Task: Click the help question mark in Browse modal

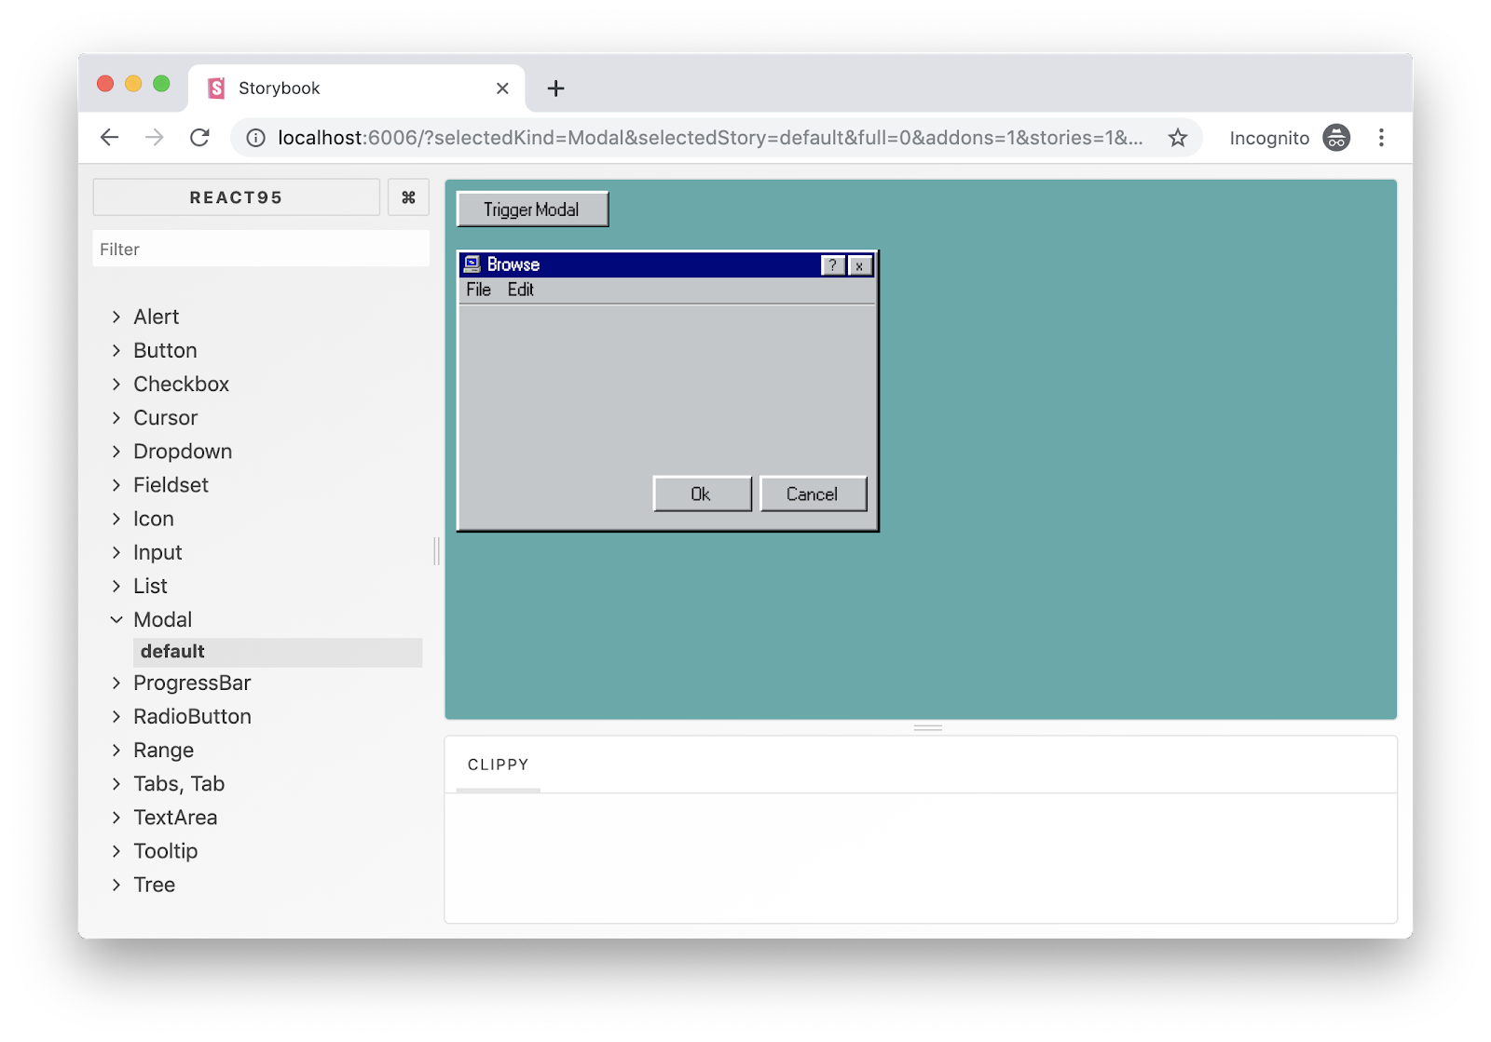Action: click(x=832, y=265)
